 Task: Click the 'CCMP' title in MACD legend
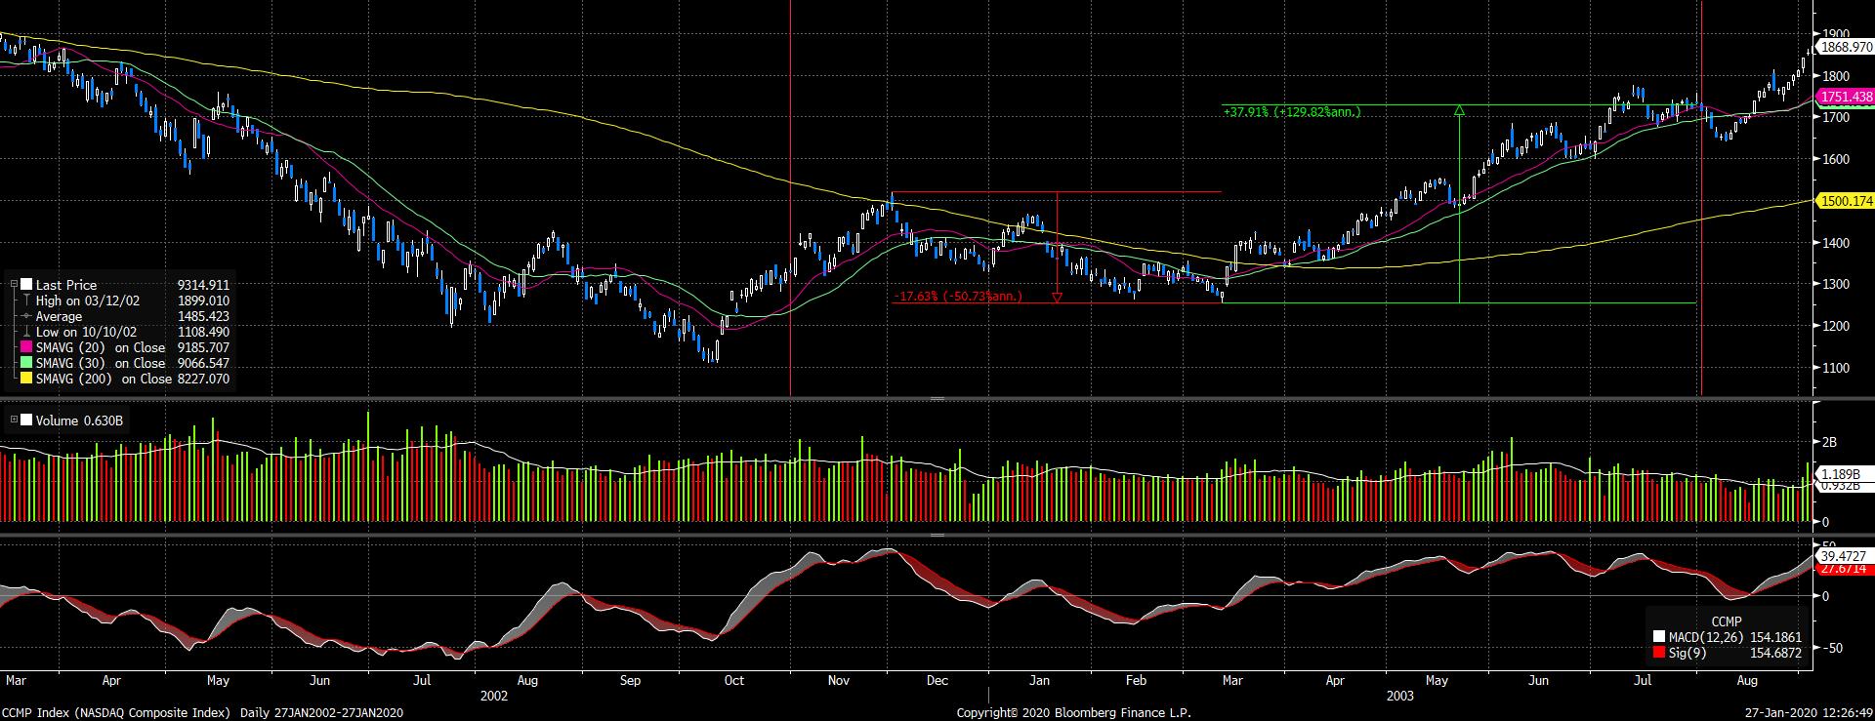1727,621
